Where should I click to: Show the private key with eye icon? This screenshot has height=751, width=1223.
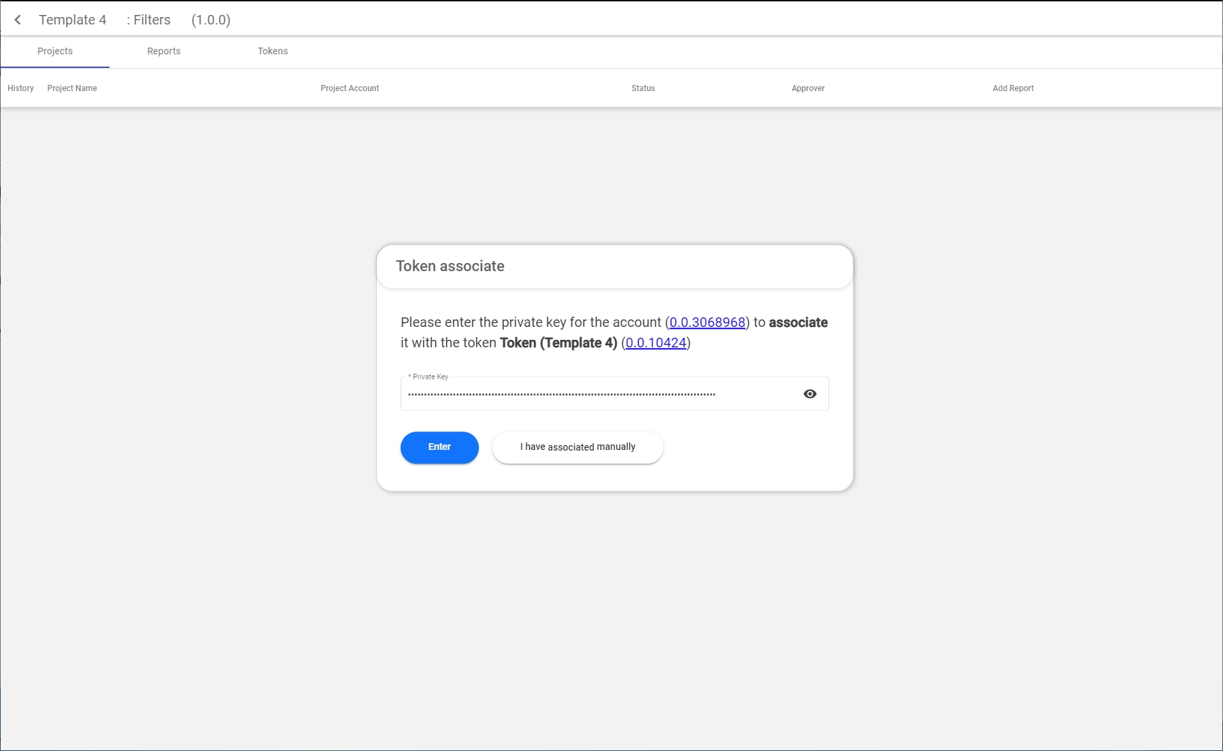(809, 394)
